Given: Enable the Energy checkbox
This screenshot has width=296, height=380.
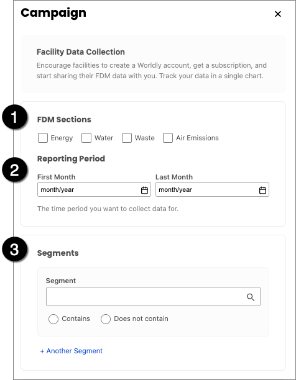Looking at the screenshot, I should point(43,138).
